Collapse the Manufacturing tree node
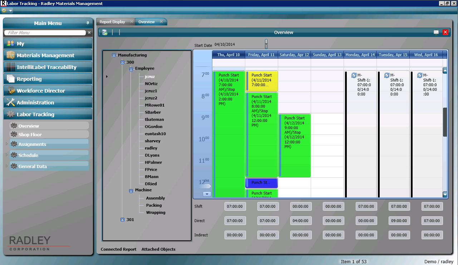This screenshot has height=265, width=458. (x=114, y=55)
